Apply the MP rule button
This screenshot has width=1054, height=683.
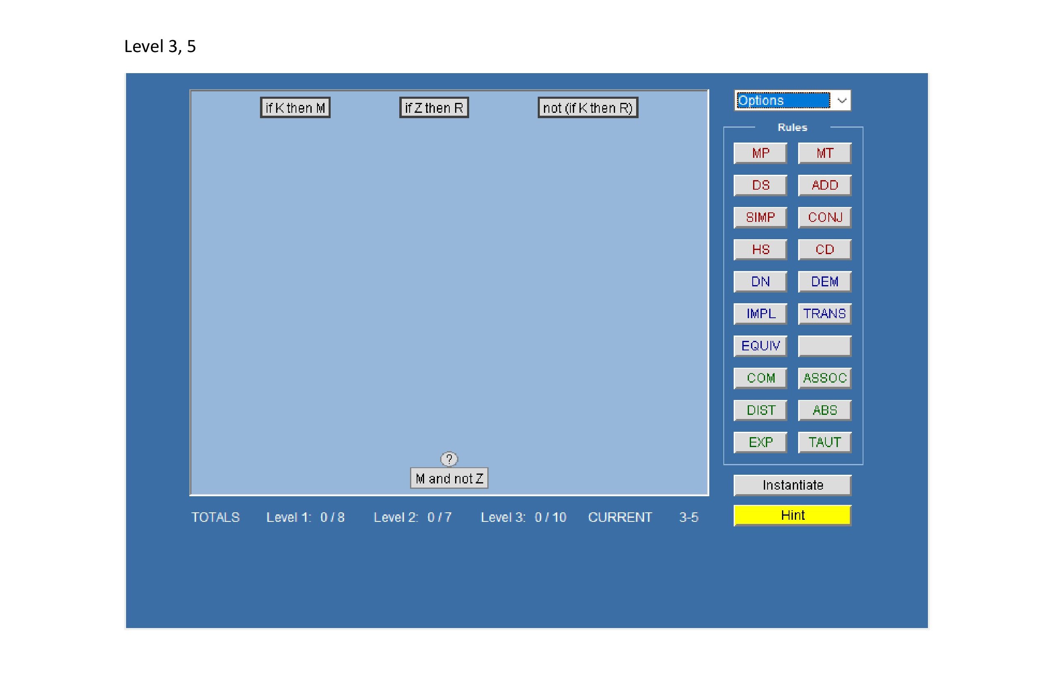760,153
